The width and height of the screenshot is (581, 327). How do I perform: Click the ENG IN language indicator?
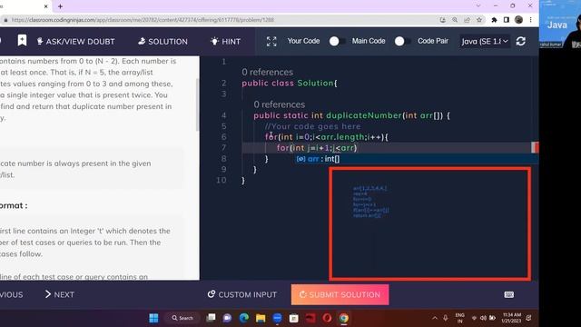pyautogui.click(x=460, y=318)
